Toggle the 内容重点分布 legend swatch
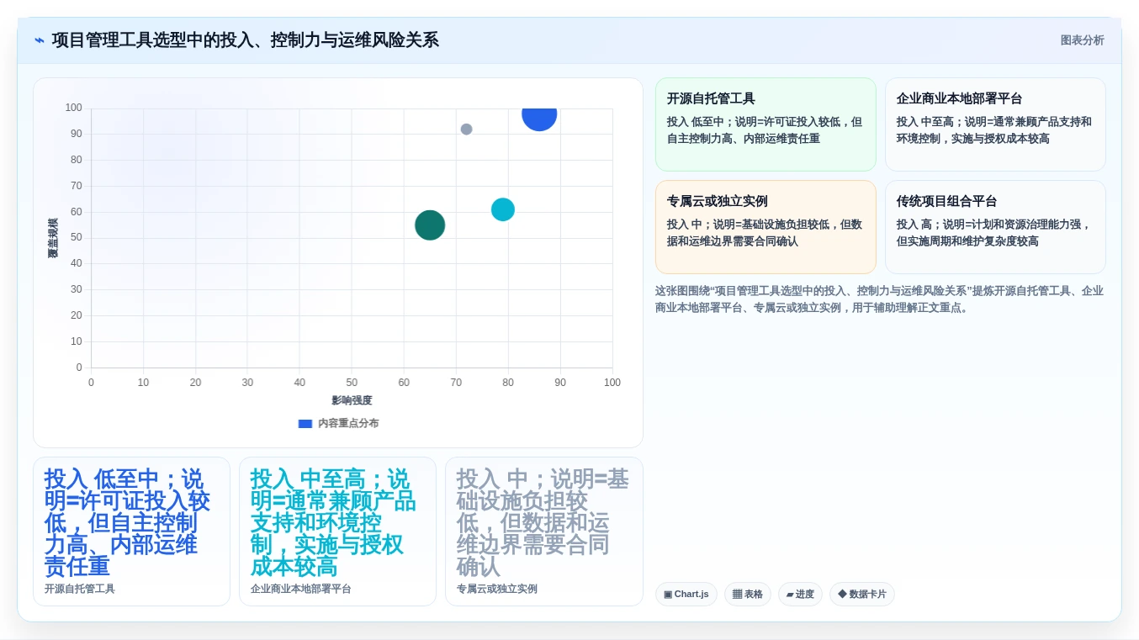 [x=305, y=424]
